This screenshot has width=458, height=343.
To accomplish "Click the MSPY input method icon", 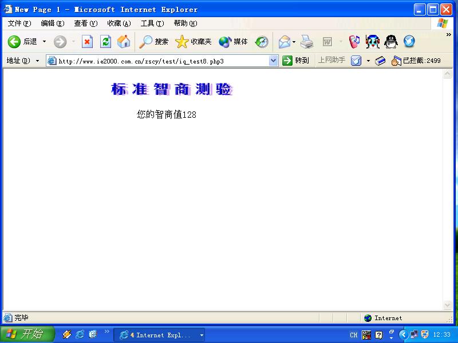I will (366, 335).
